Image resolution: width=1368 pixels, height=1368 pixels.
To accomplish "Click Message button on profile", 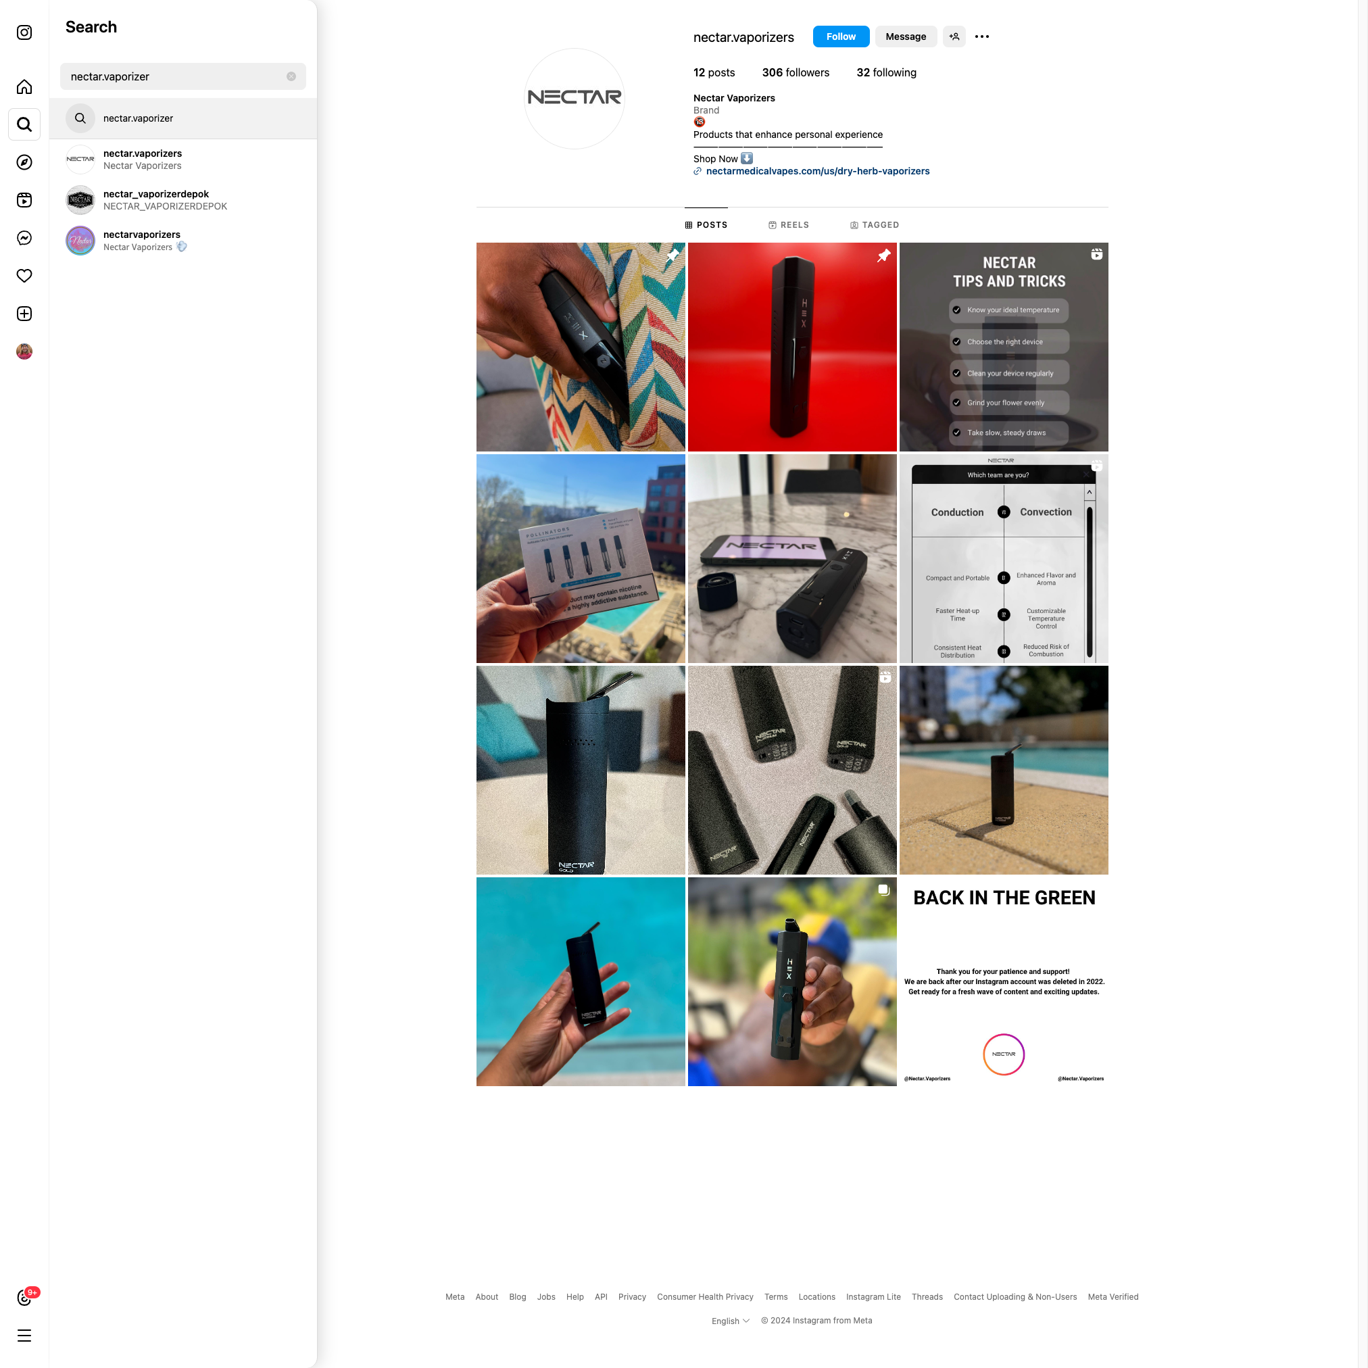I will (x=905, y=36).
